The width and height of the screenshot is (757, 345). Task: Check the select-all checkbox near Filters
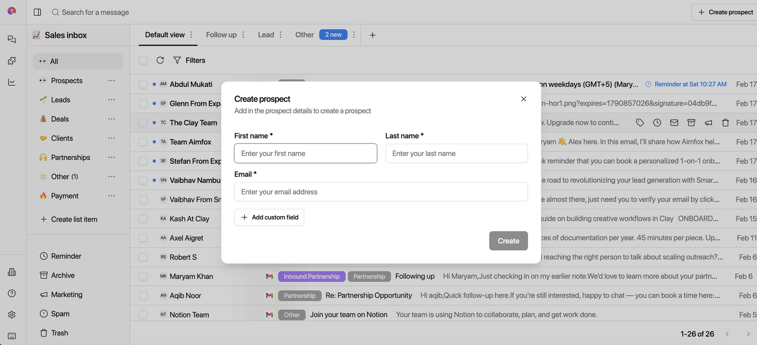(143, 60)
